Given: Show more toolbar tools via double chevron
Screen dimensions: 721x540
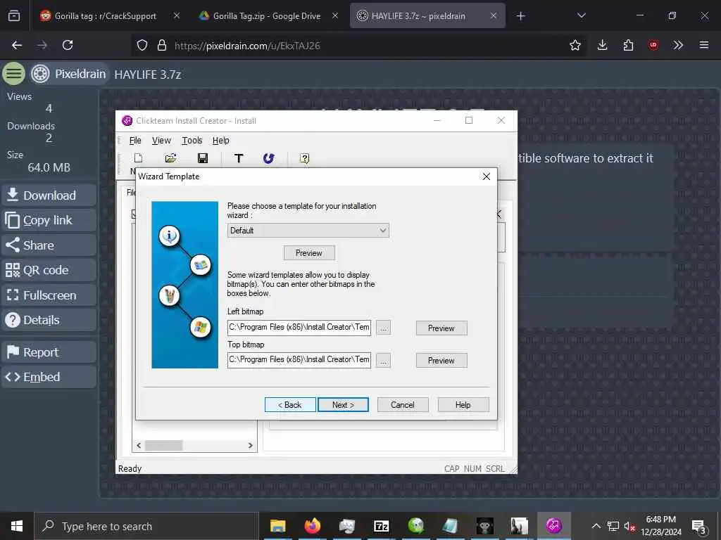Looking at the screenshot, I should (x=678, y=45).
